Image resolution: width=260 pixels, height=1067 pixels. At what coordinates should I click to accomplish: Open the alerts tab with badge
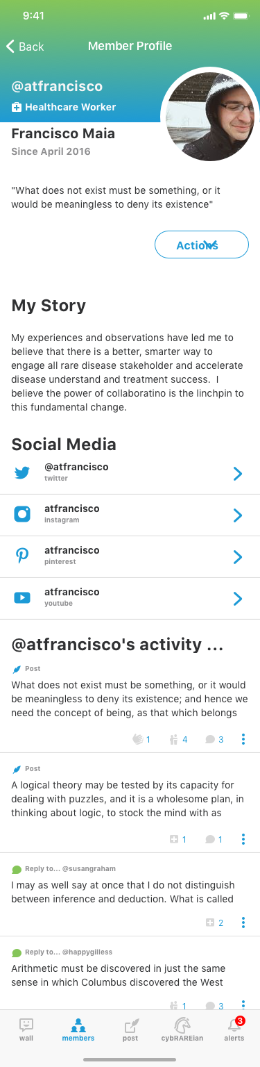point(234,1029)
